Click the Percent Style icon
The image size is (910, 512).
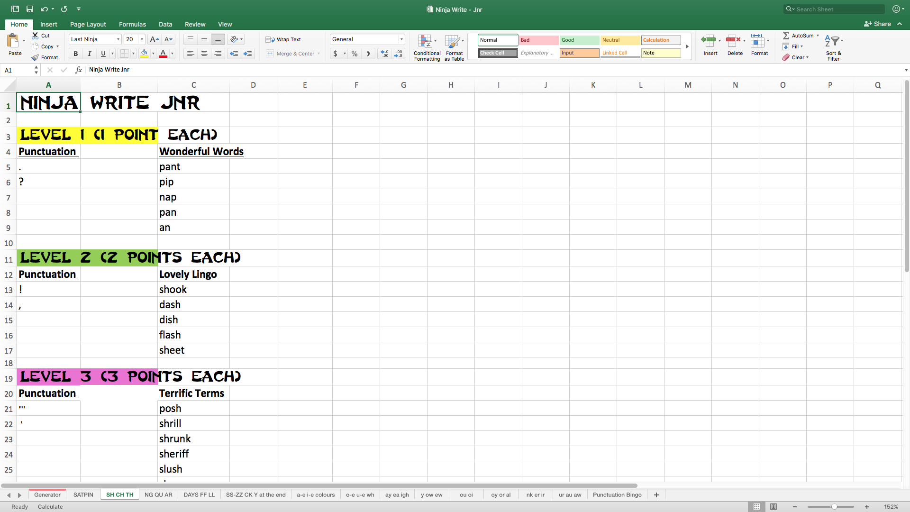point(355,54)
